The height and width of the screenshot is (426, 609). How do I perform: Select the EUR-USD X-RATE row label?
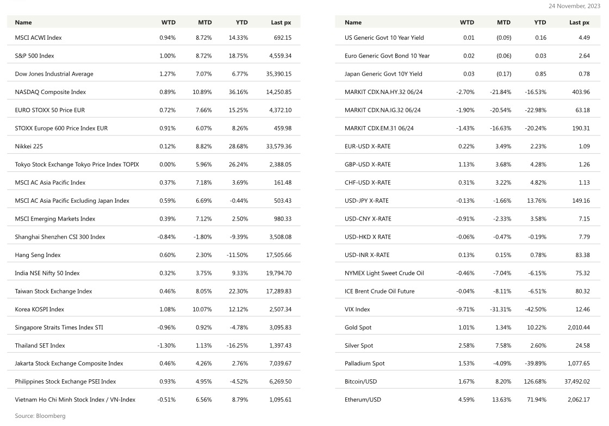(368, 146)
